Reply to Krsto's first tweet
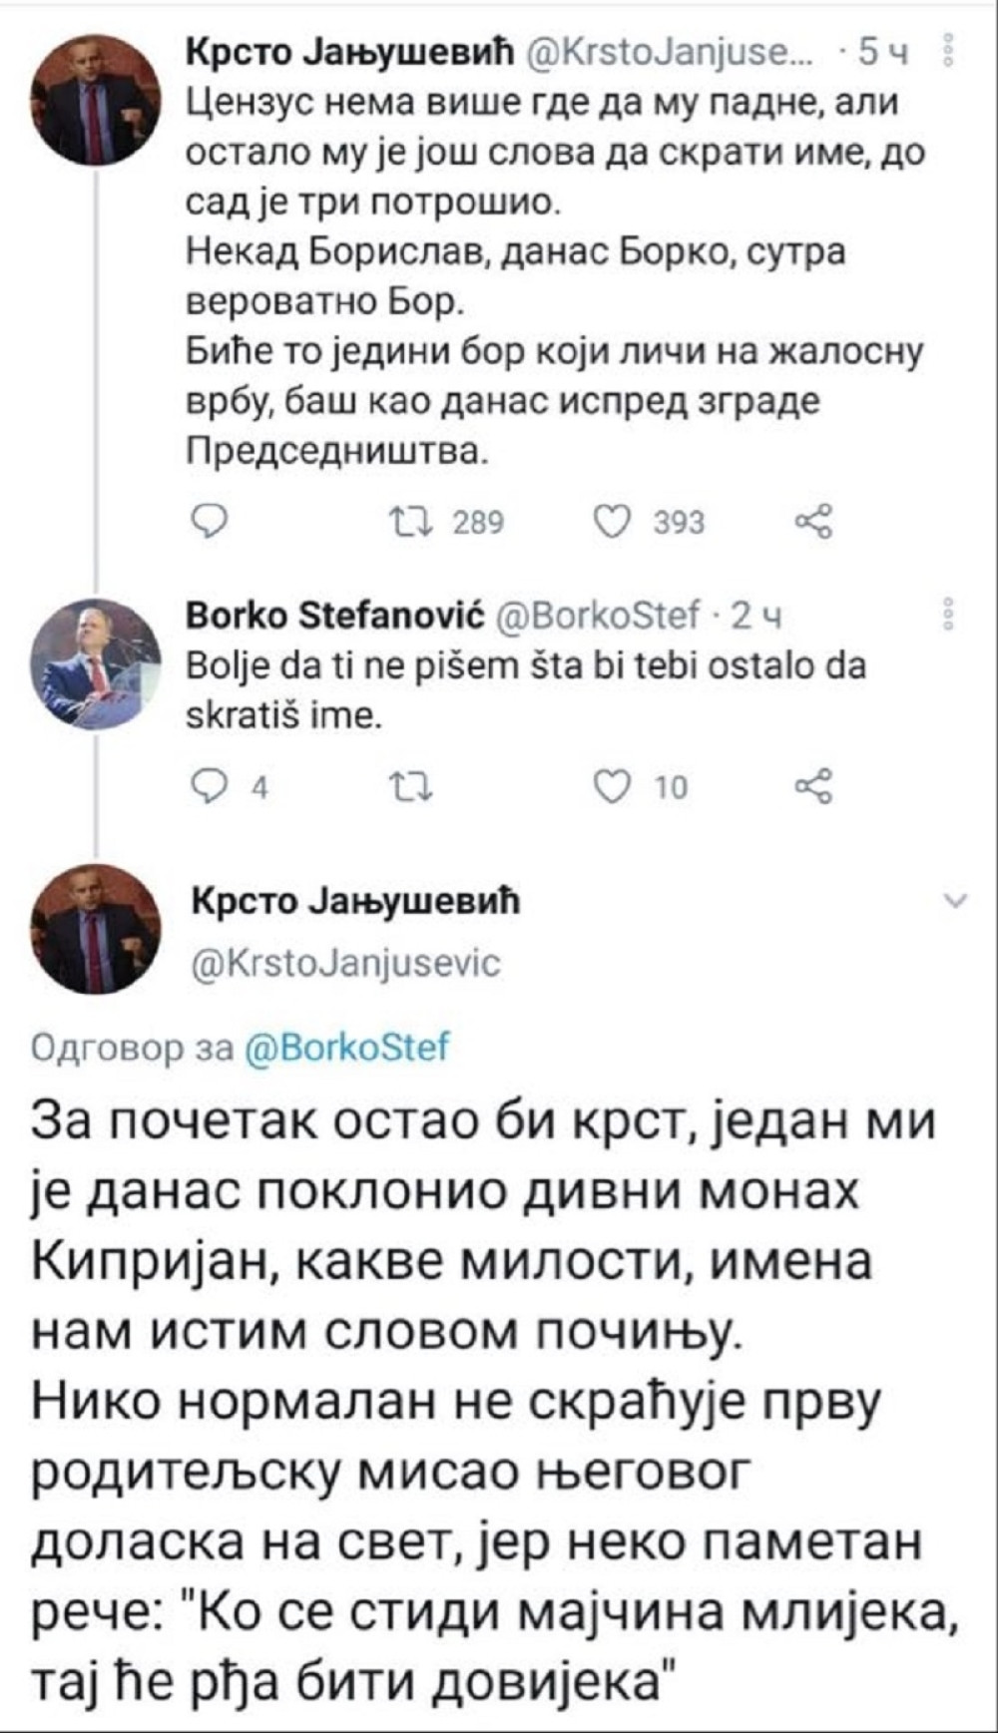 click(210, 521)
